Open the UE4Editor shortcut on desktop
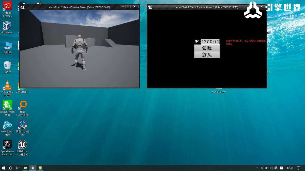Viewport: 305px width, 171px height. click(22, 145)
